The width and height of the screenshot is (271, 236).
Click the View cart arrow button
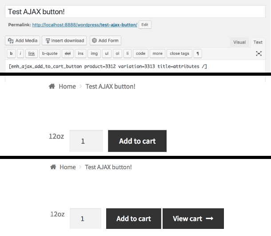click(x=193, y=219)
